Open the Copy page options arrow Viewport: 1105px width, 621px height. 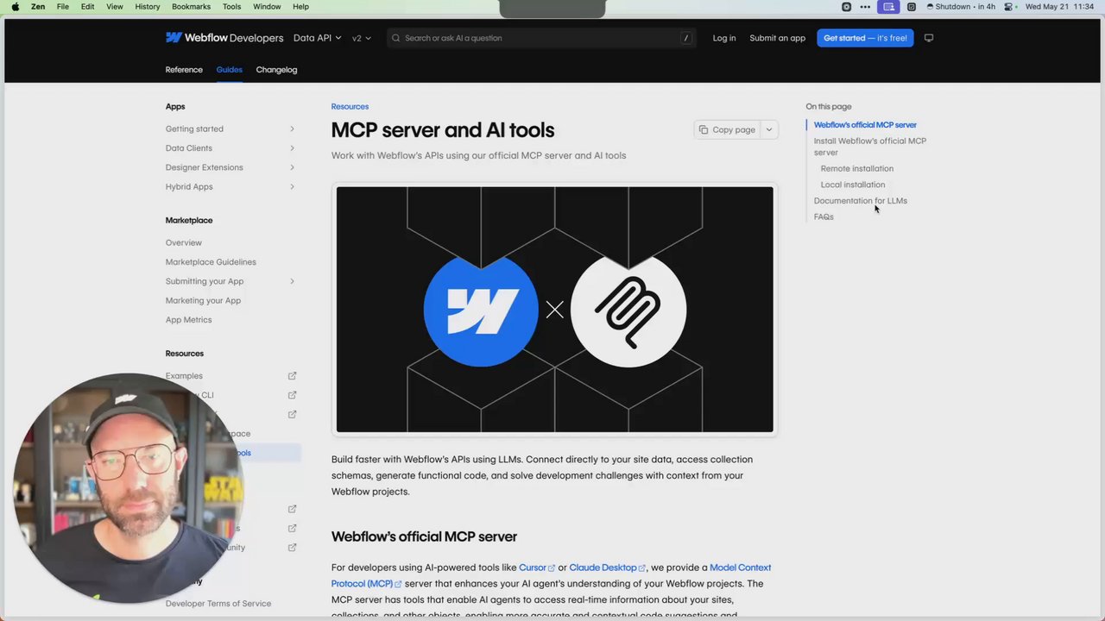769,129
